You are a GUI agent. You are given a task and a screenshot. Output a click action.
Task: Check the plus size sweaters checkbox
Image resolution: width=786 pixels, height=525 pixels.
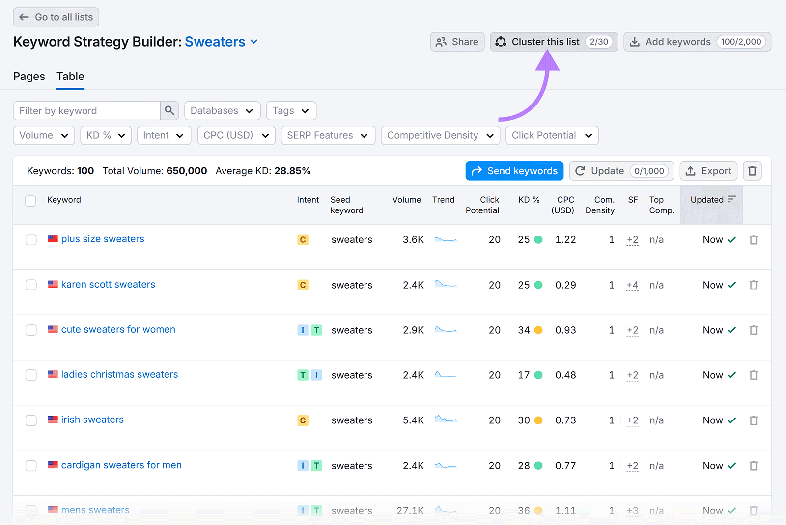pyautogui.click(x=31, y=239)
